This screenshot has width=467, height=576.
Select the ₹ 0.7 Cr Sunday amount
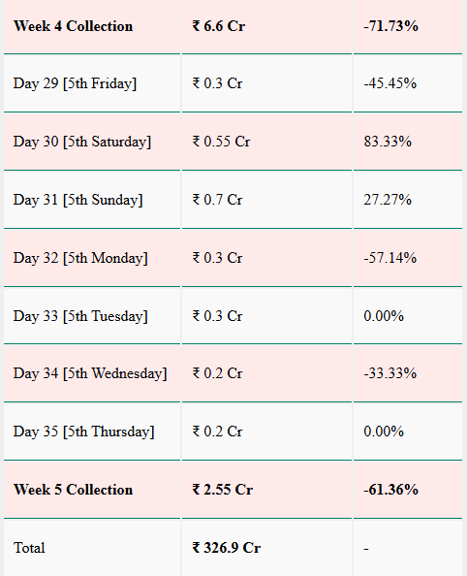tap(217, 200)
